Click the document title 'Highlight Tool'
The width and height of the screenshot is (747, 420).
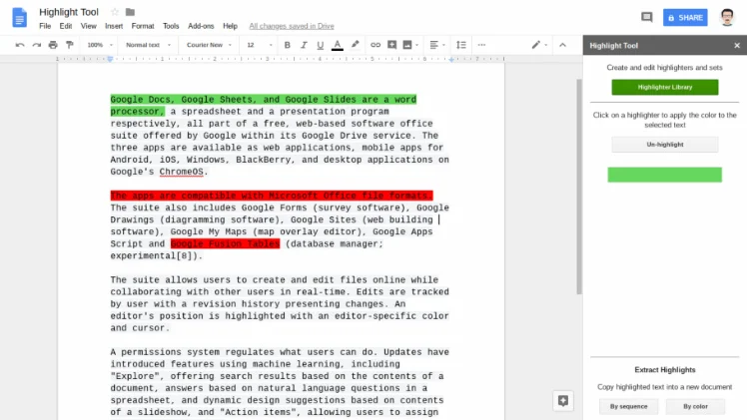pos(69,12)
